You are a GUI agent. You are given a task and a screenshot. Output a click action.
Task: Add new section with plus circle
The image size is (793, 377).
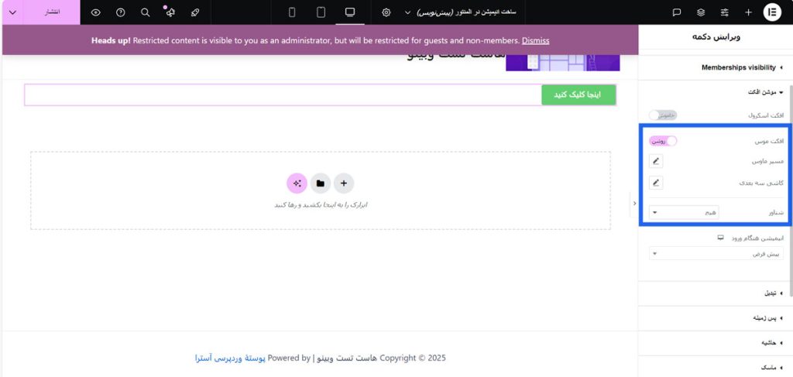[344, 183]
